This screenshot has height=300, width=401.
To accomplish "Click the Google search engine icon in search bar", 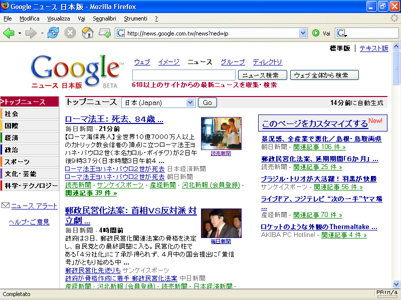I will (x=341, y=33).
